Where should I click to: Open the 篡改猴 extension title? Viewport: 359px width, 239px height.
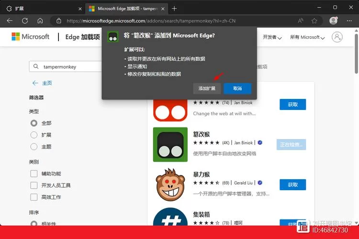click(201, 134)
